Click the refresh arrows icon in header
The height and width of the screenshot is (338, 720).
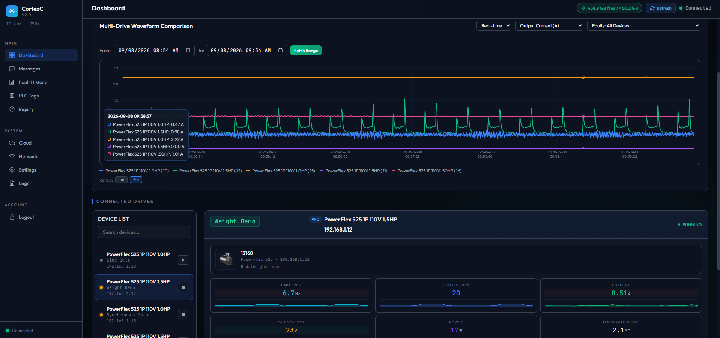click(x=652, y=8)
